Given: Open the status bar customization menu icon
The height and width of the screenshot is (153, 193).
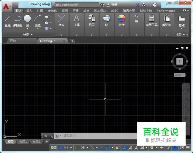Looking at the screenshot, I should tap(188, 148).
